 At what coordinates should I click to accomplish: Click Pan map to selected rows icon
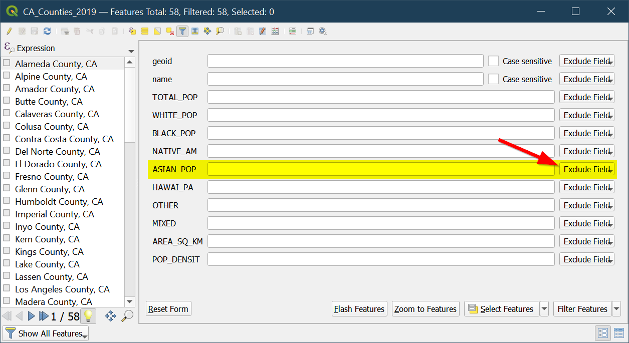(x=207, y=31)
